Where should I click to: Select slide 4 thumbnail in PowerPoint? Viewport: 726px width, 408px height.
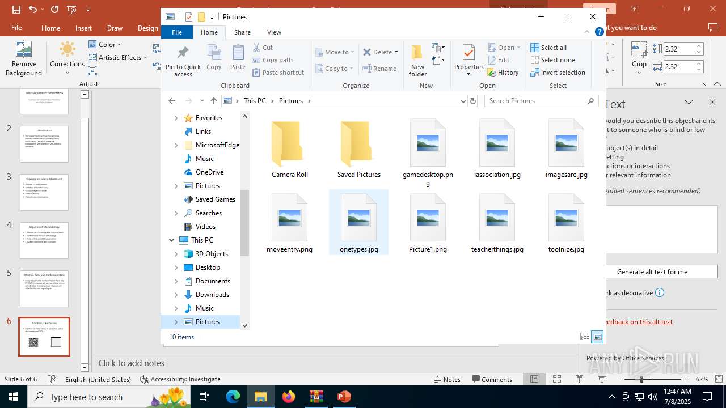tap(44, 240)
